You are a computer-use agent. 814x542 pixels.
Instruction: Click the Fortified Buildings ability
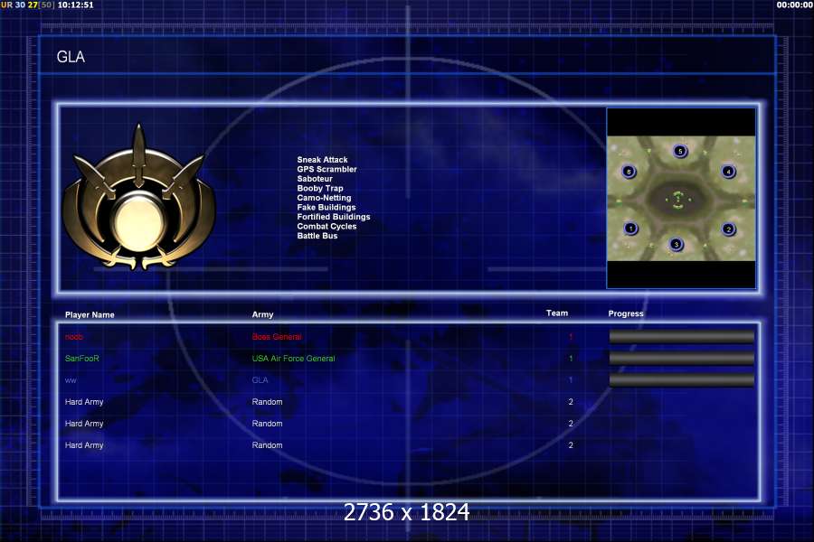[334, 217]
